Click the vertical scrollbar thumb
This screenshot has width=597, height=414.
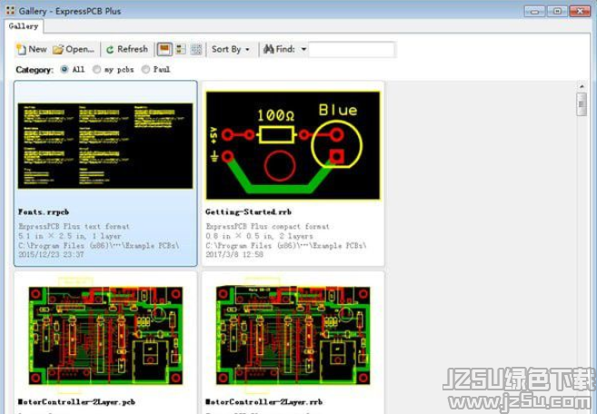[x=582, y=103]
